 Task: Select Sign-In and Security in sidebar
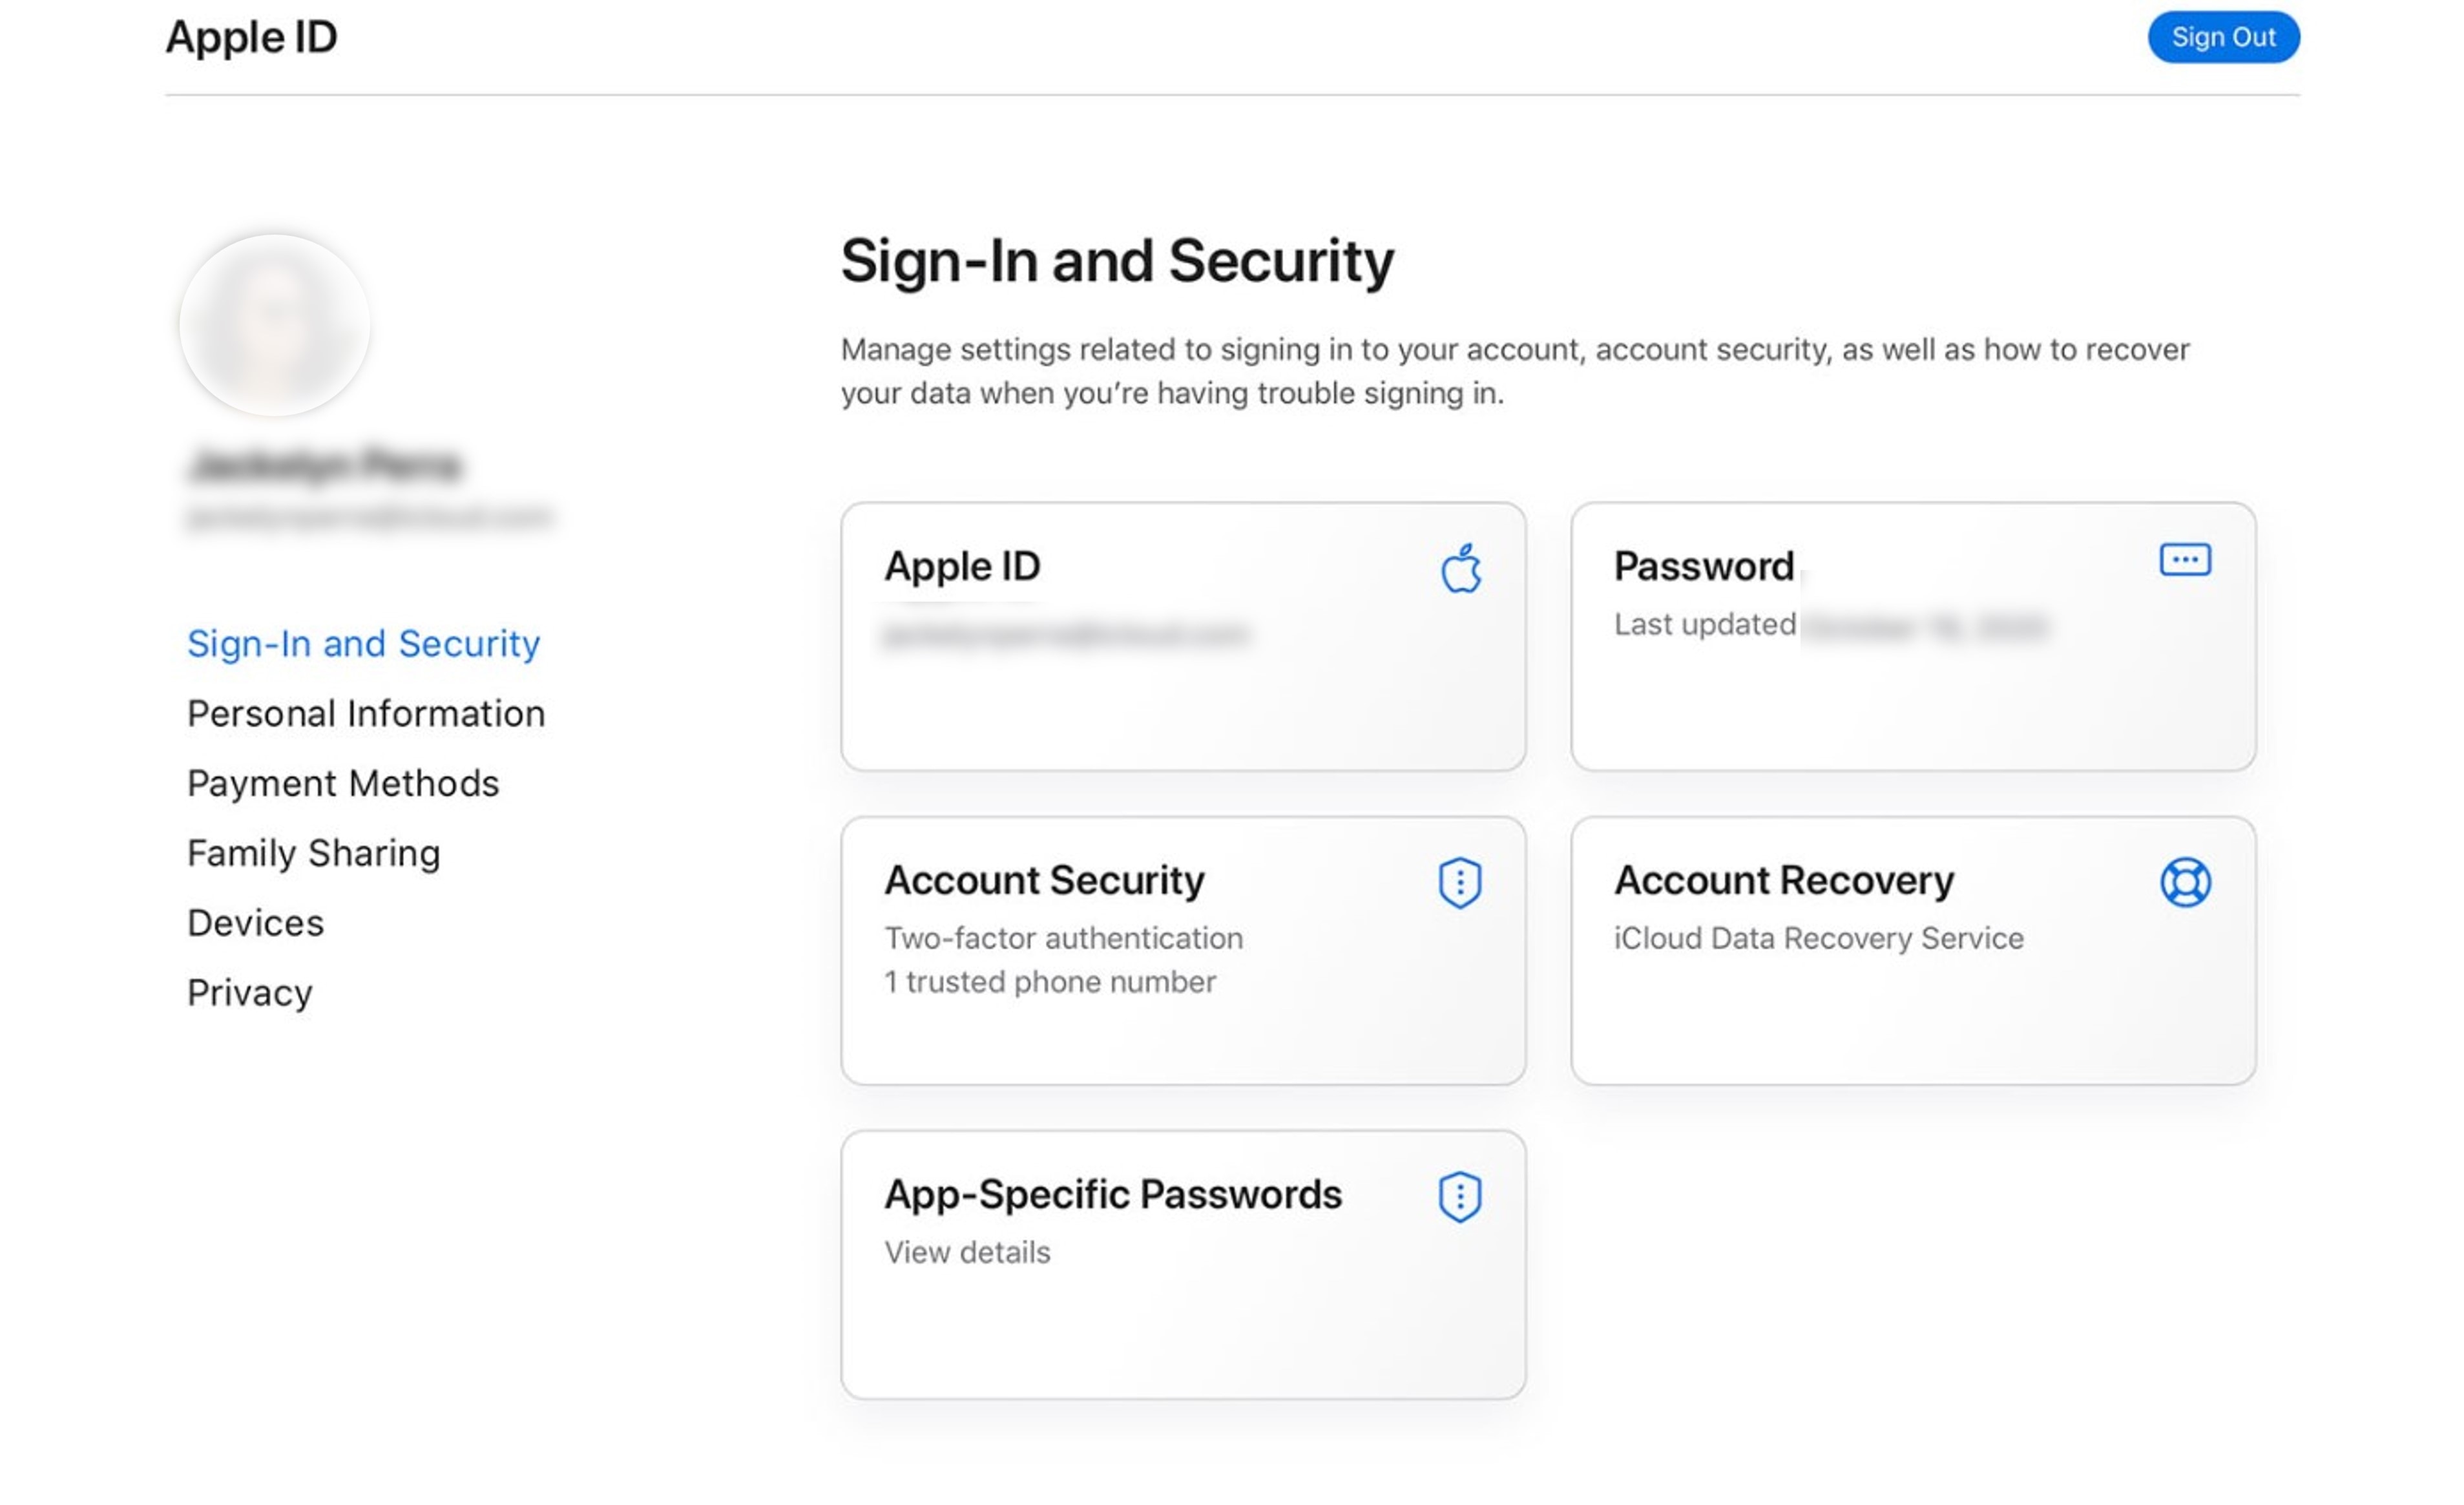(x=363, y=643)
